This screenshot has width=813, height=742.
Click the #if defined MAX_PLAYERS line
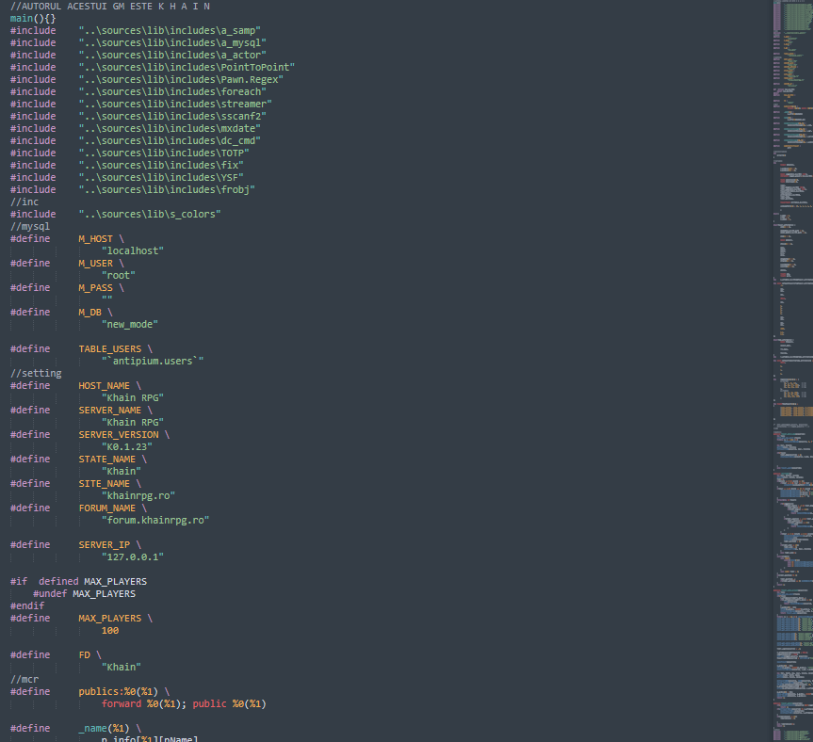tap(78, 582)
